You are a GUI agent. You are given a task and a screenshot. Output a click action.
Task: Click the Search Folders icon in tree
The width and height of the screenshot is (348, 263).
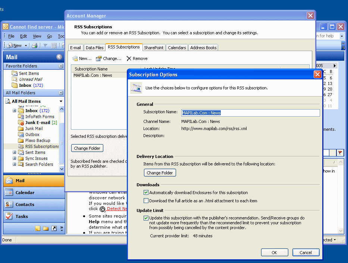coord(21,164)
